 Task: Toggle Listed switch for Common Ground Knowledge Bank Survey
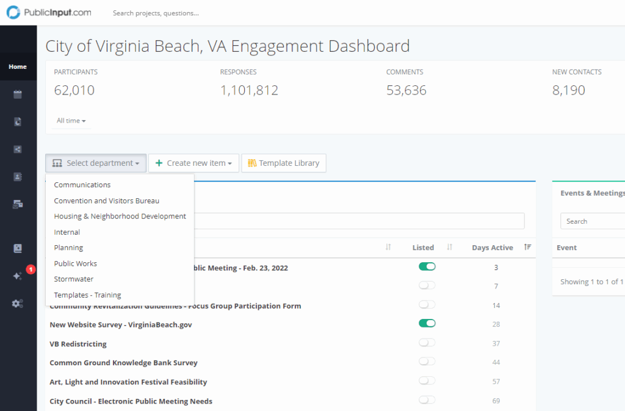427,362
